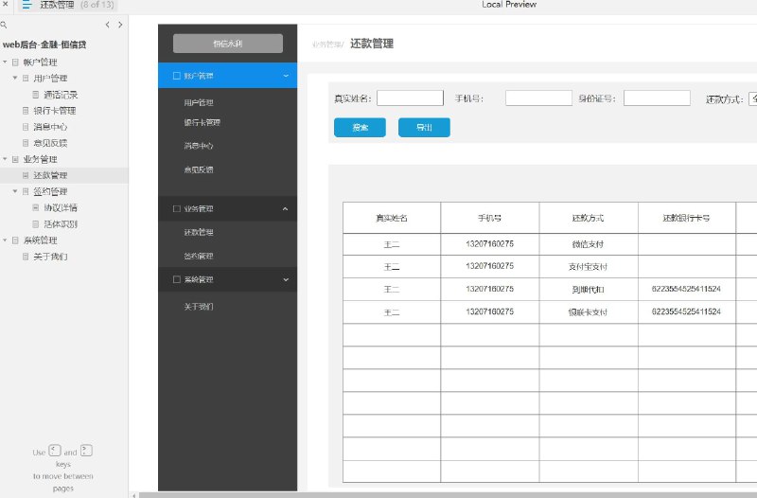The image size is (757, 498).
Task: Select the 微信支付 table cell
Action: [x=588, y=244]
